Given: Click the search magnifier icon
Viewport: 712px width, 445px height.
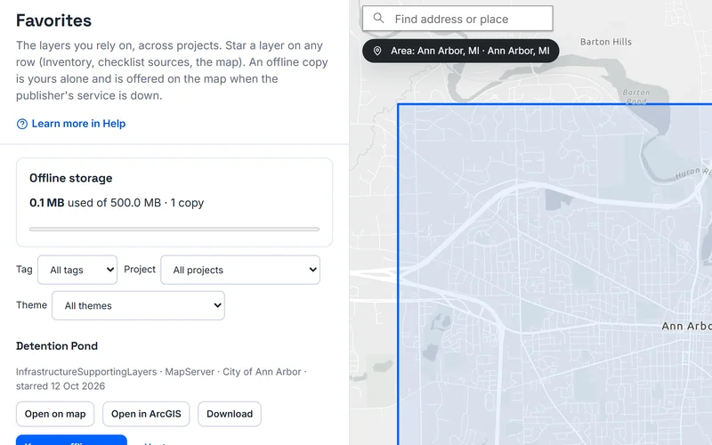Looking at the screenshot, I should coord(378,18).
